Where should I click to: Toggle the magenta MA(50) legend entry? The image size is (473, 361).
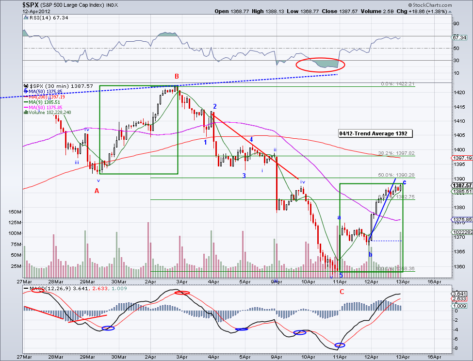tap(46, 107)
